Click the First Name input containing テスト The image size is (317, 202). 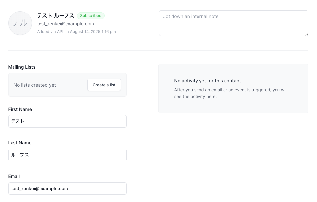(67, 121)
